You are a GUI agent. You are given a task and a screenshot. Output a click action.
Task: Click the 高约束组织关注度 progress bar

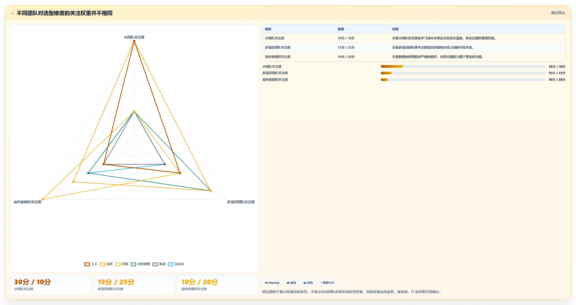(463, 80)
